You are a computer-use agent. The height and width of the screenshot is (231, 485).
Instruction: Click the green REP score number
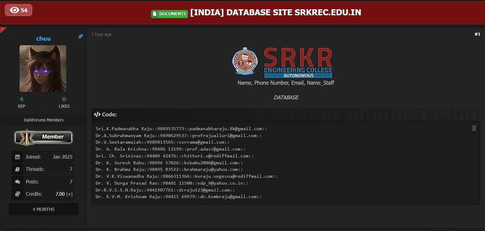[x=21, y=99]
